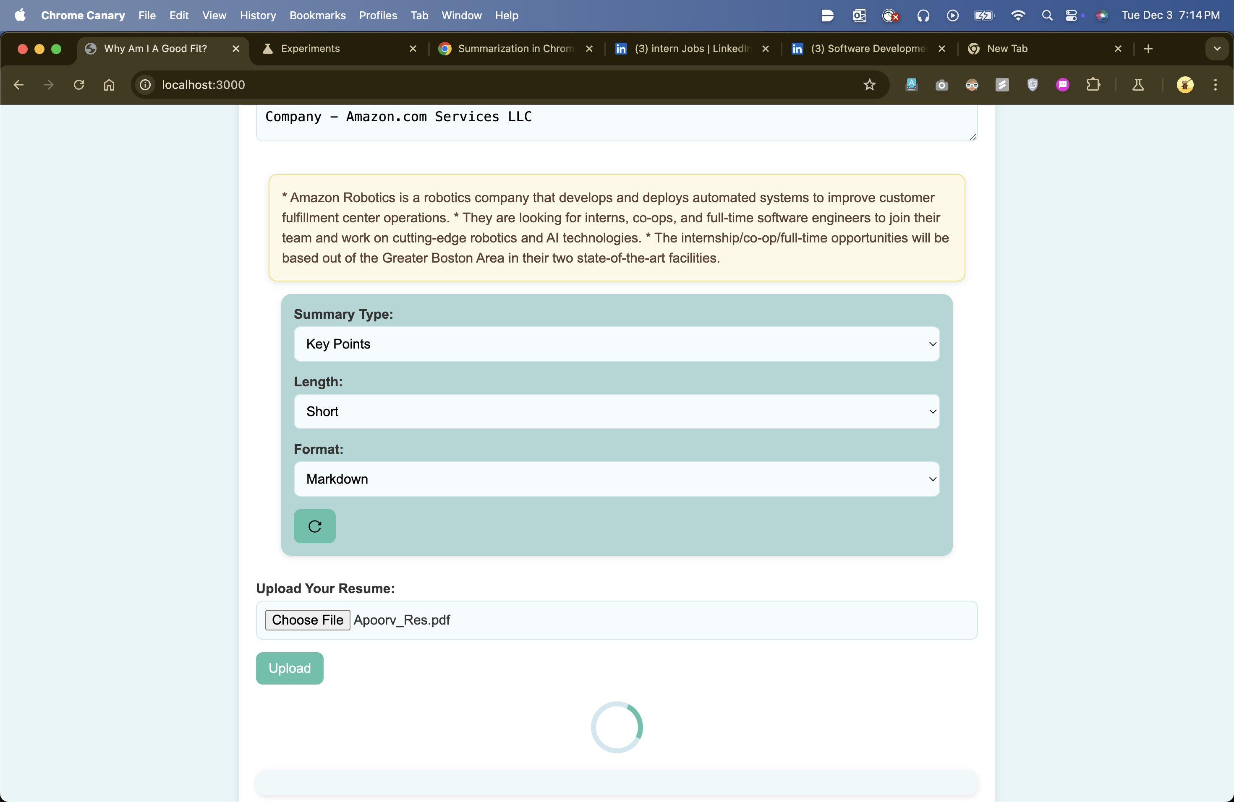This screenshot has height=802, width=1234.
Task: Bookmark this page with star icon
Action: click(869, 84)
